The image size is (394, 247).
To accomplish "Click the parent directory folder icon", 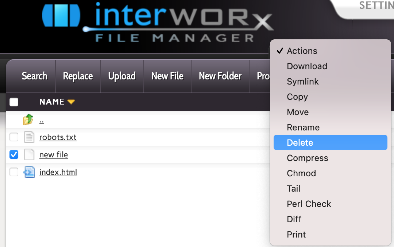I will [x=28, y=119].
